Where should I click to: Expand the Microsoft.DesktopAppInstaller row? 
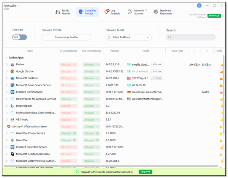[7, 154]
